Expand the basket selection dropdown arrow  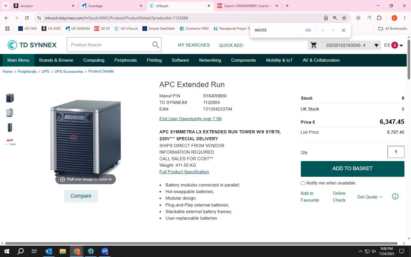click(x=376, y=45)
